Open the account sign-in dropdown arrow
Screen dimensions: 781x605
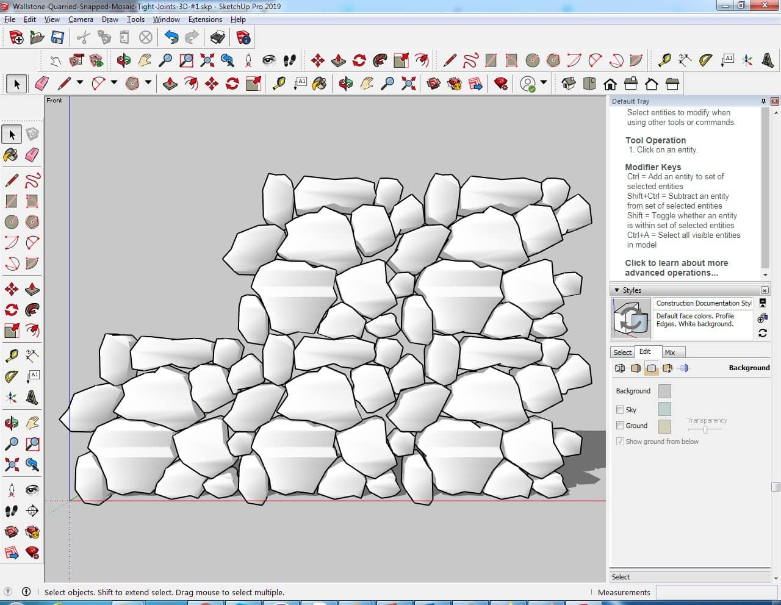point(543,83)
